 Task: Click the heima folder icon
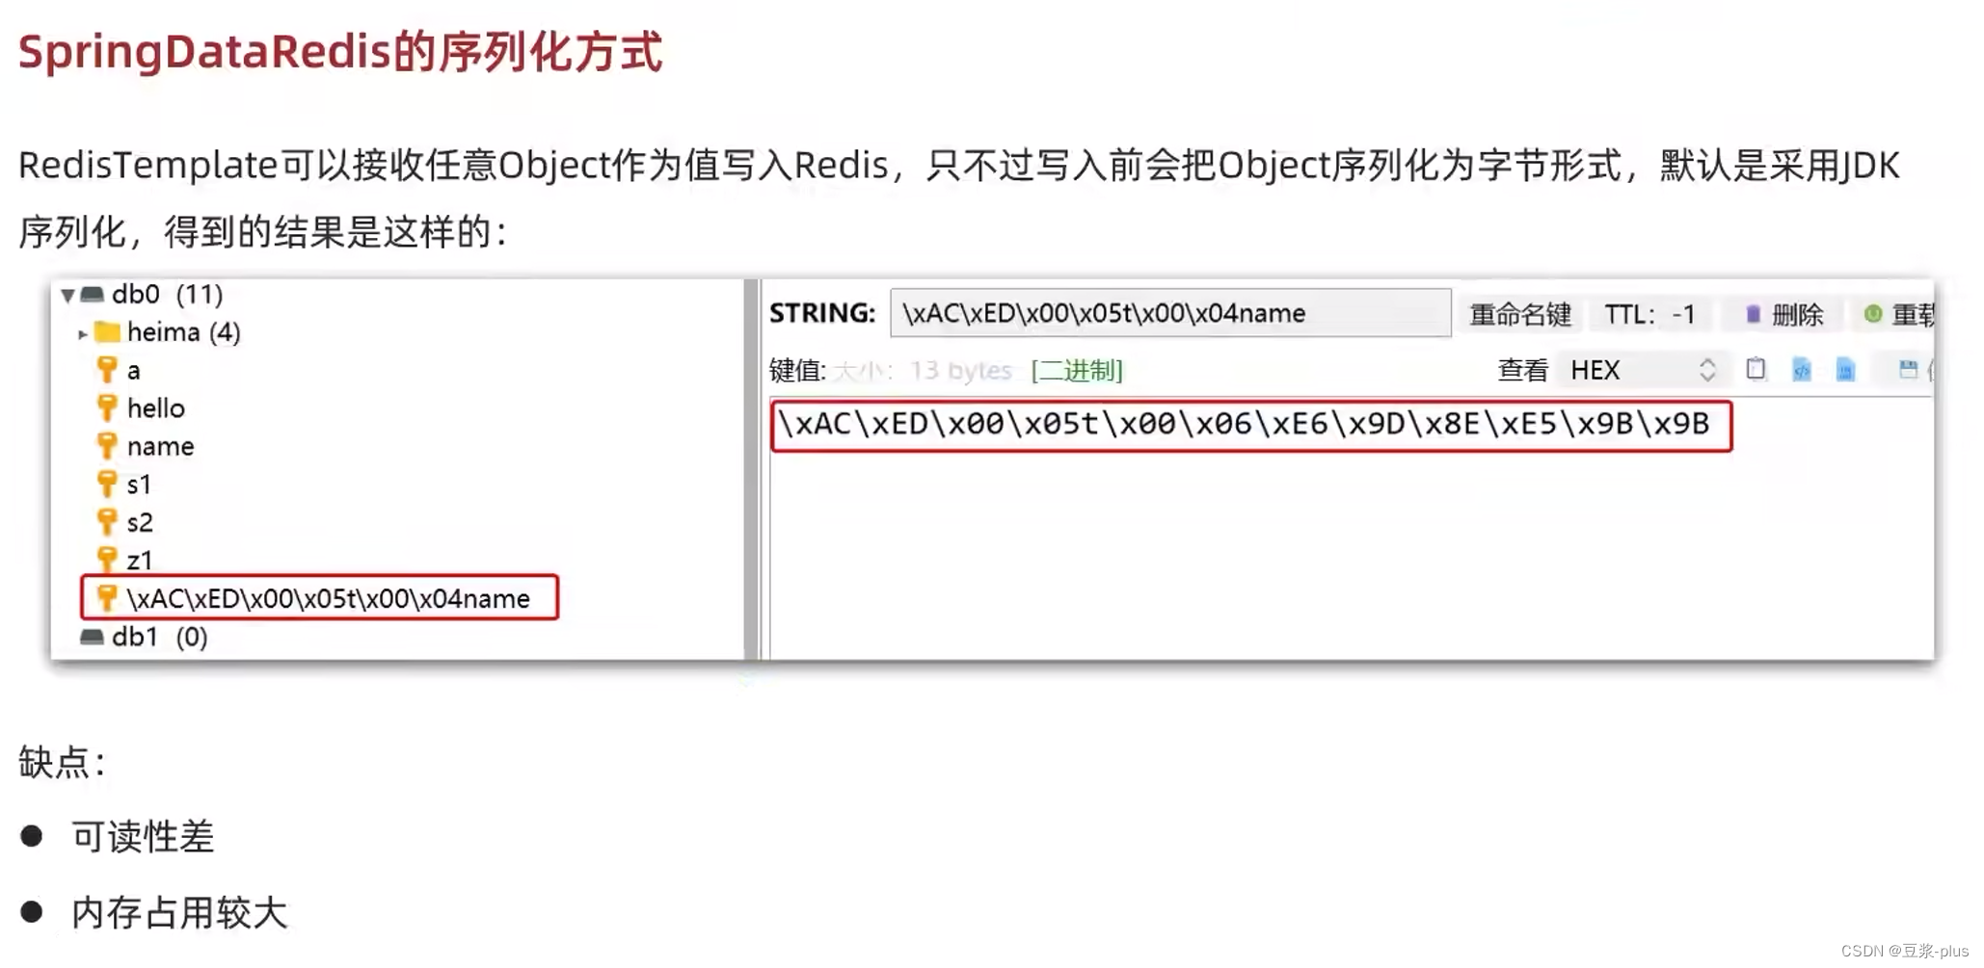[x=108, y=332]
